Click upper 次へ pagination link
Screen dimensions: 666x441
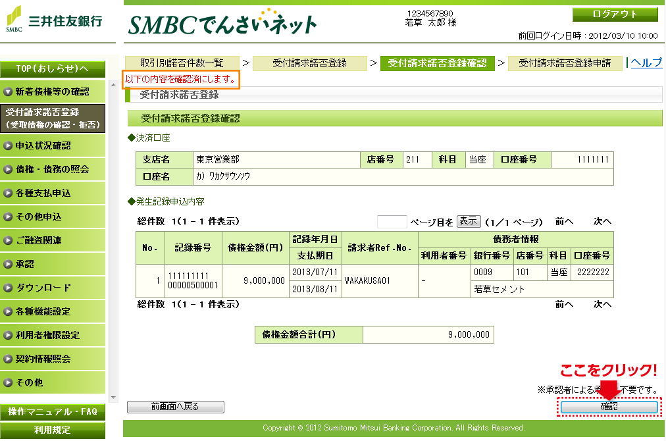(602, 222)
